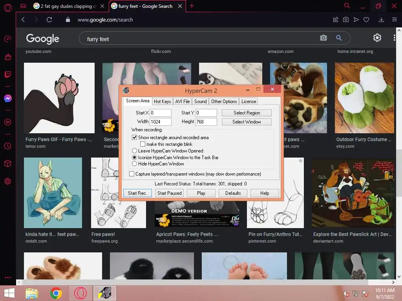402x301 pixels.
Task: Open the License tab
Action: pos(249,102)
